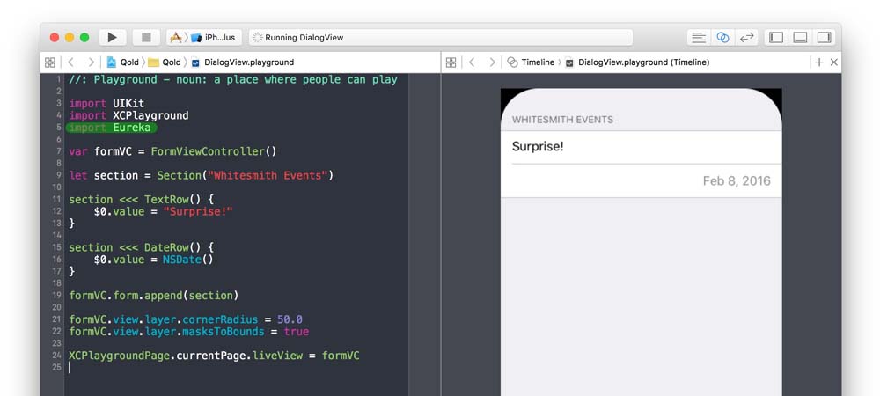Open related items grid in left editor
Image resolution: width=880 pixels, height=396 pixels.
(50, 62)
